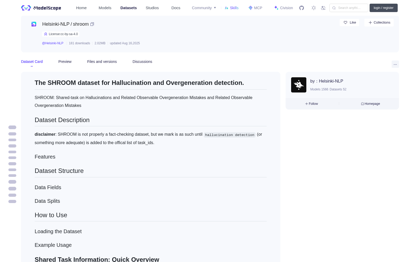Open the Helsinki-NLP organization avatar
Viewport: 420px width, 262px height.
(299, 85)
